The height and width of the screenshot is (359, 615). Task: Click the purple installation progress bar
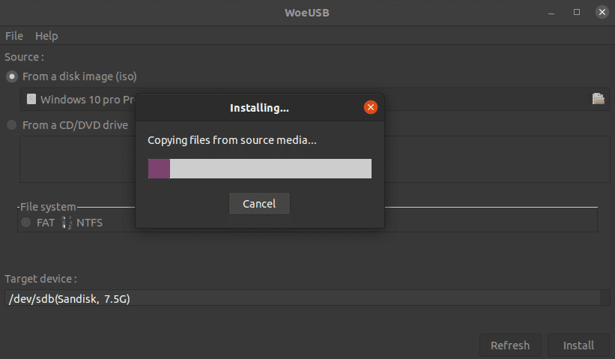click(259, 169)
